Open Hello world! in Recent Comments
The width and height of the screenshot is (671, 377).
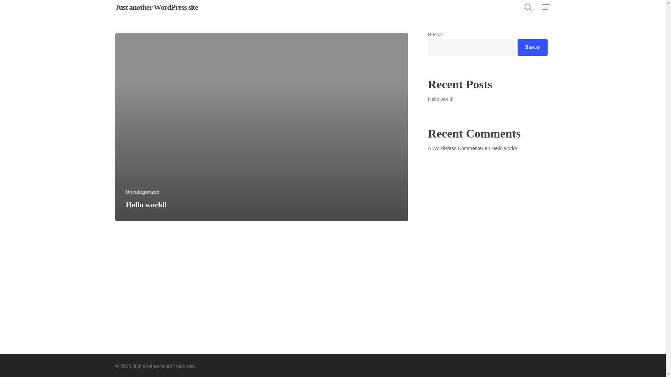[x=504, y=148]
